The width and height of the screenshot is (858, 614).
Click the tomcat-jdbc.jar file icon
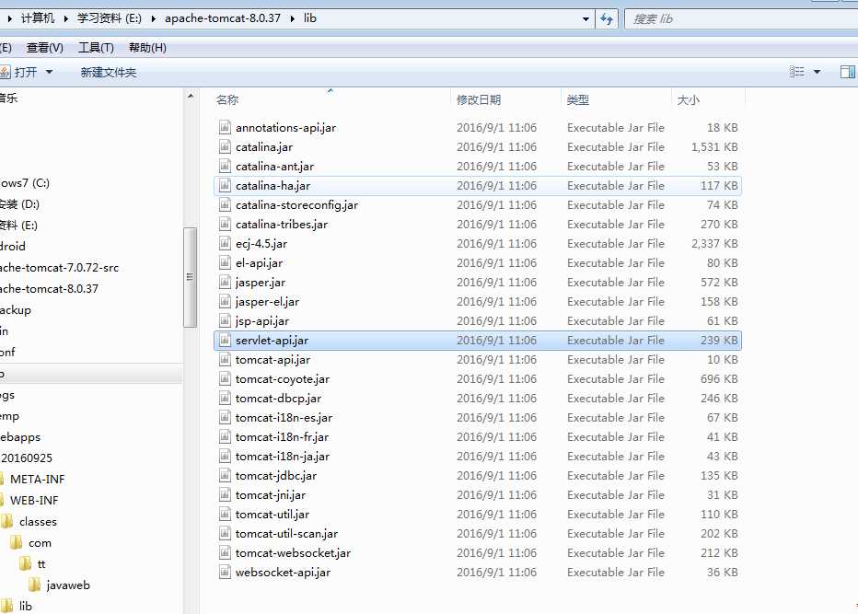click(x=225, y=476)
